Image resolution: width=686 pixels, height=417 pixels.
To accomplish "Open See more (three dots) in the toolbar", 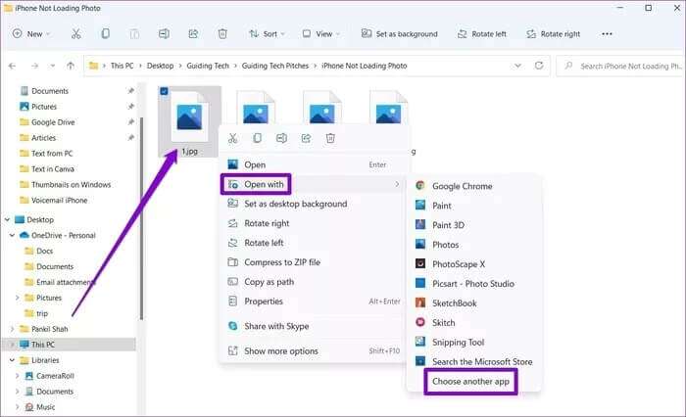I will coord(607,33).
